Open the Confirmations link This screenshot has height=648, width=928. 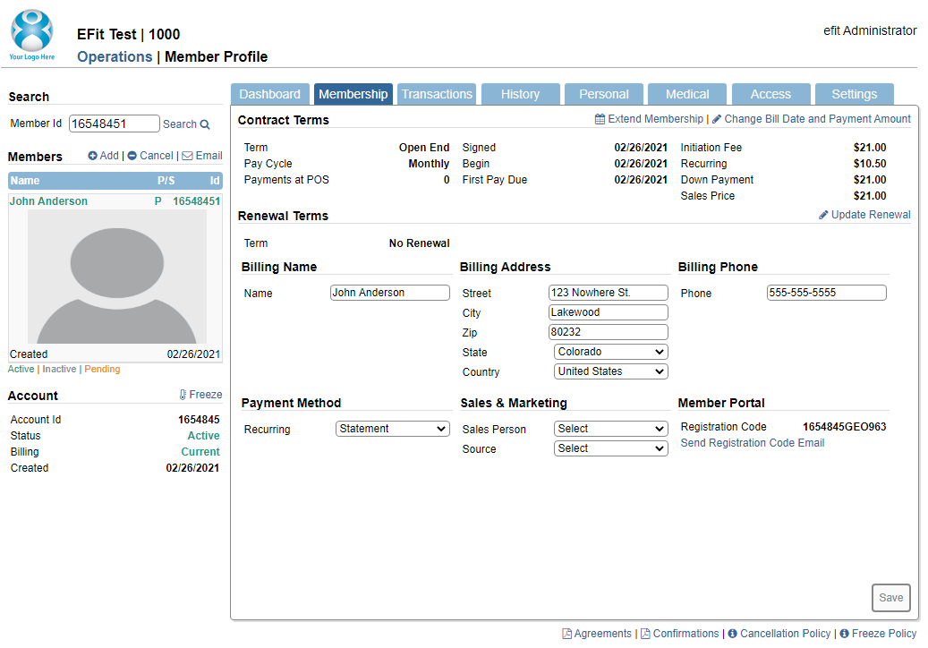[685, 634]
